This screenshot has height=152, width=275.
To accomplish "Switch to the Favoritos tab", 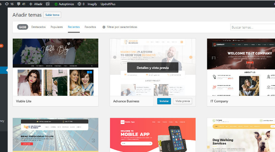I will point(90,27).
